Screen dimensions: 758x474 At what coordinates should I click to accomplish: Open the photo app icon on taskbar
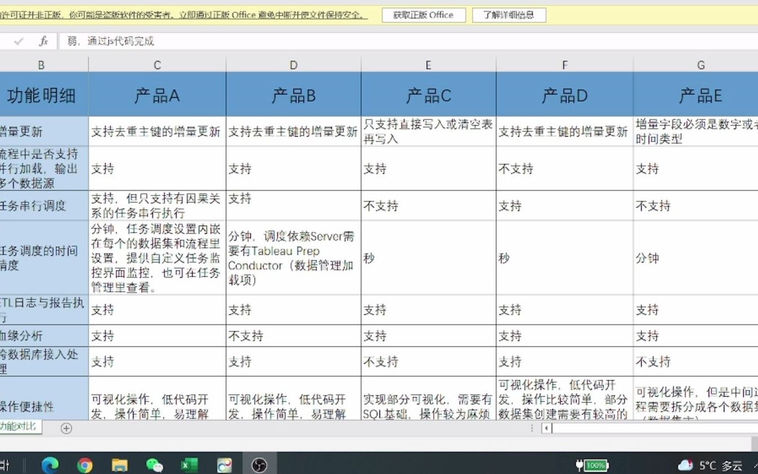point(225,465)
